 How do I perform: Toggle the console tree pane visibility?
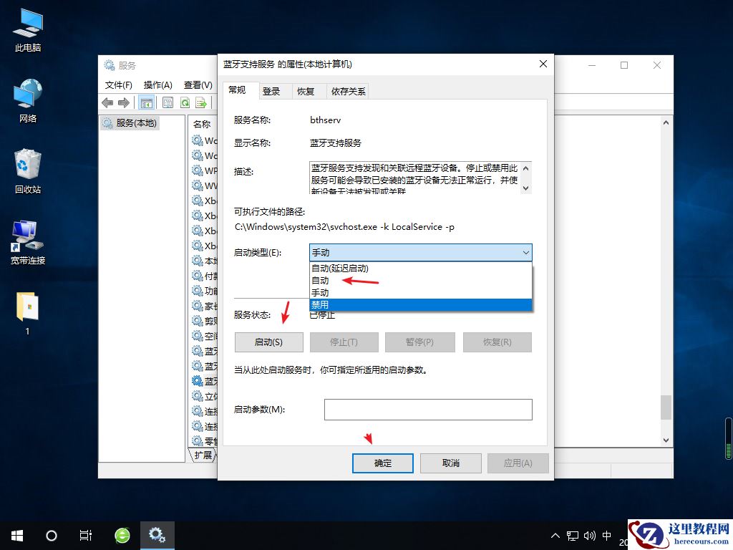pos(146,102)
